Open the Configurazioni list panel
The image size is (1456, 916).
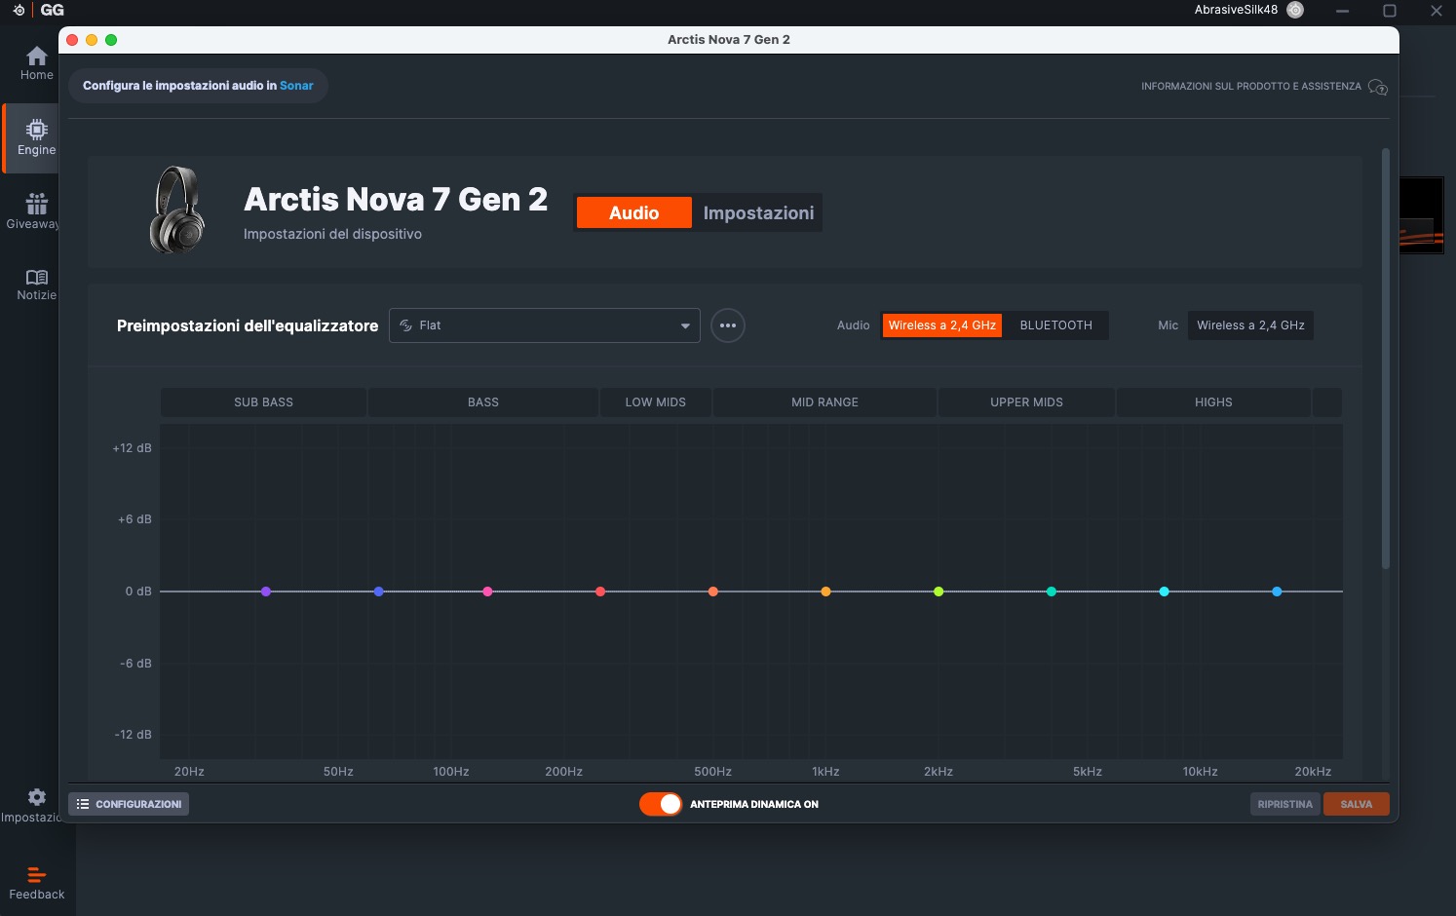coord(129,804)
